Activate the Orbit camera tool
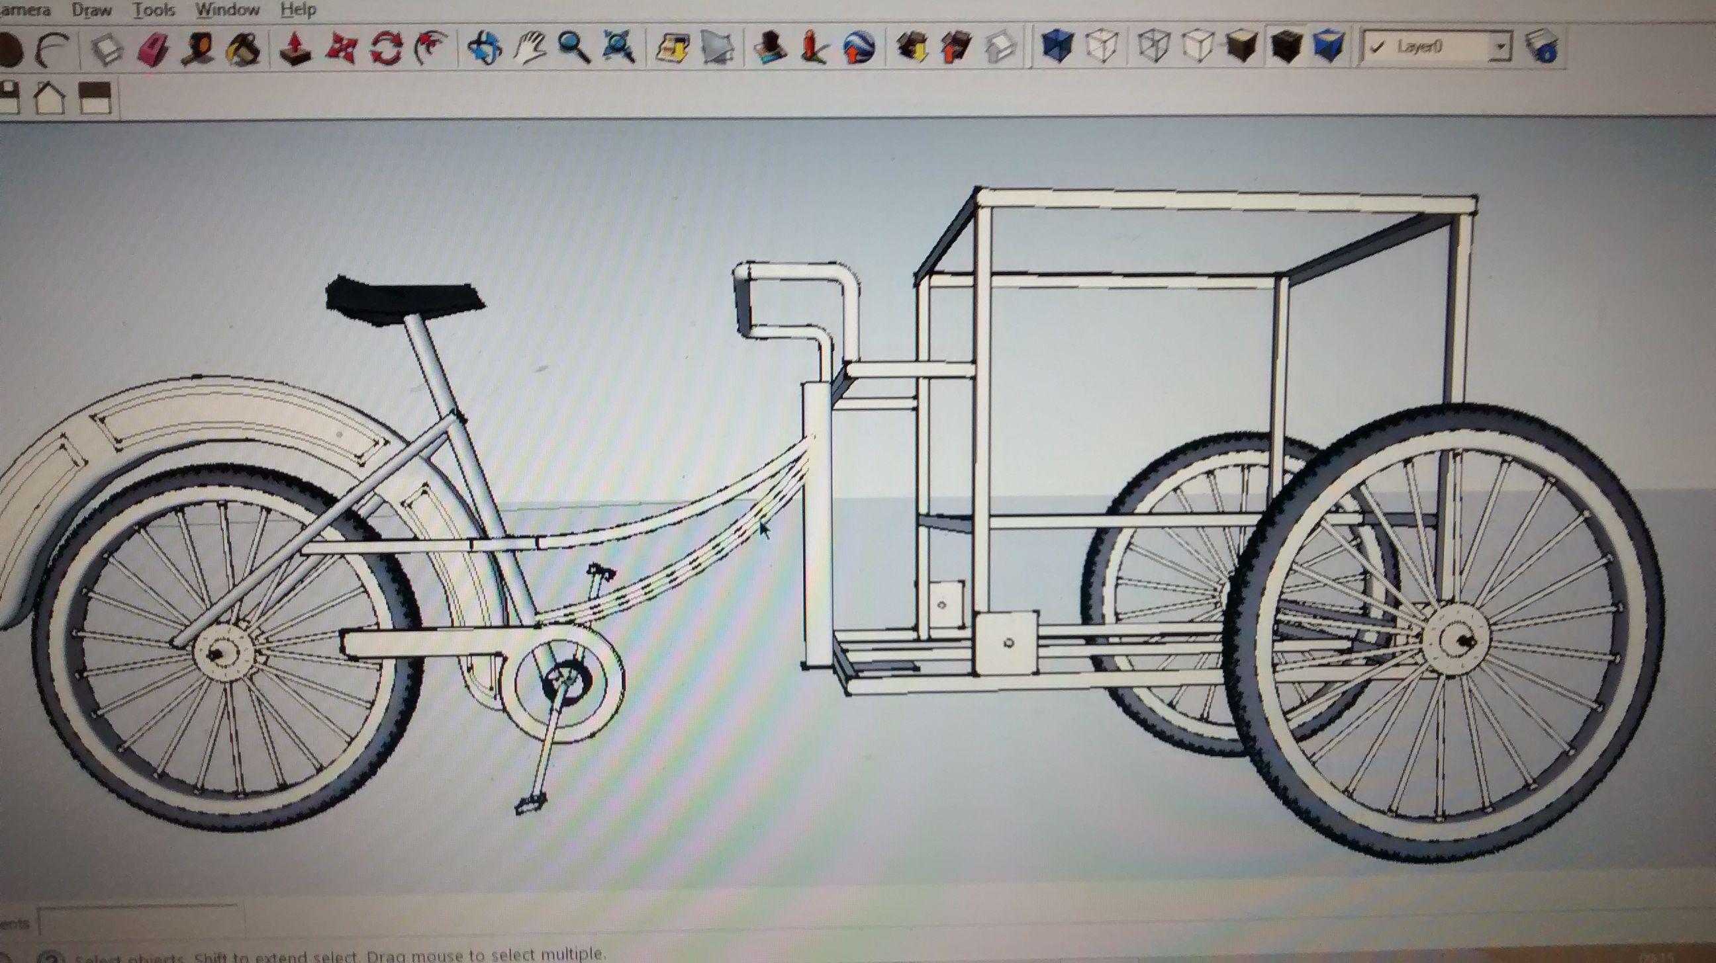The height and width of the screenshot is (963, 1716). click(485, 48)
